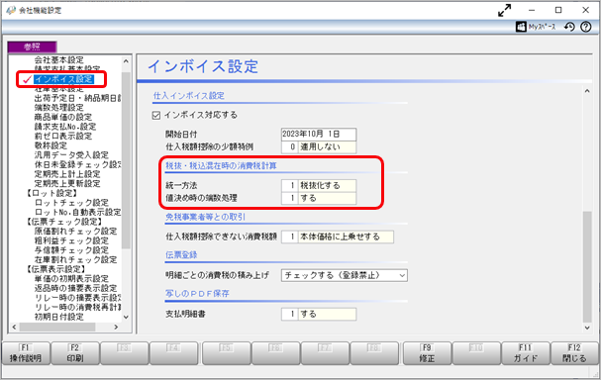Select 返品時の摘要表示設定 in tree
Screen dimensions: 601x380
[x=76, y=288]
